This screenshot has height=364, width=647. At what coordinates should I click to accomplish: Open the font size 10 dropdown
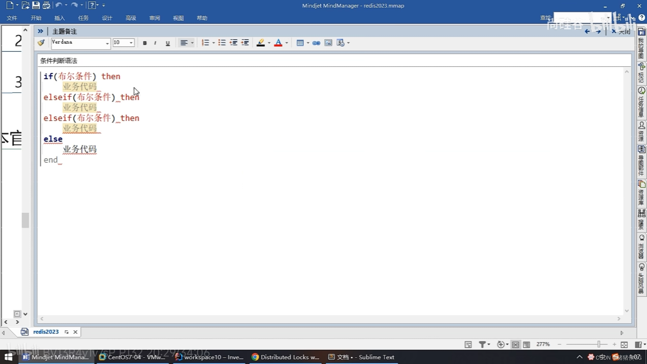(x=131, y=43)
